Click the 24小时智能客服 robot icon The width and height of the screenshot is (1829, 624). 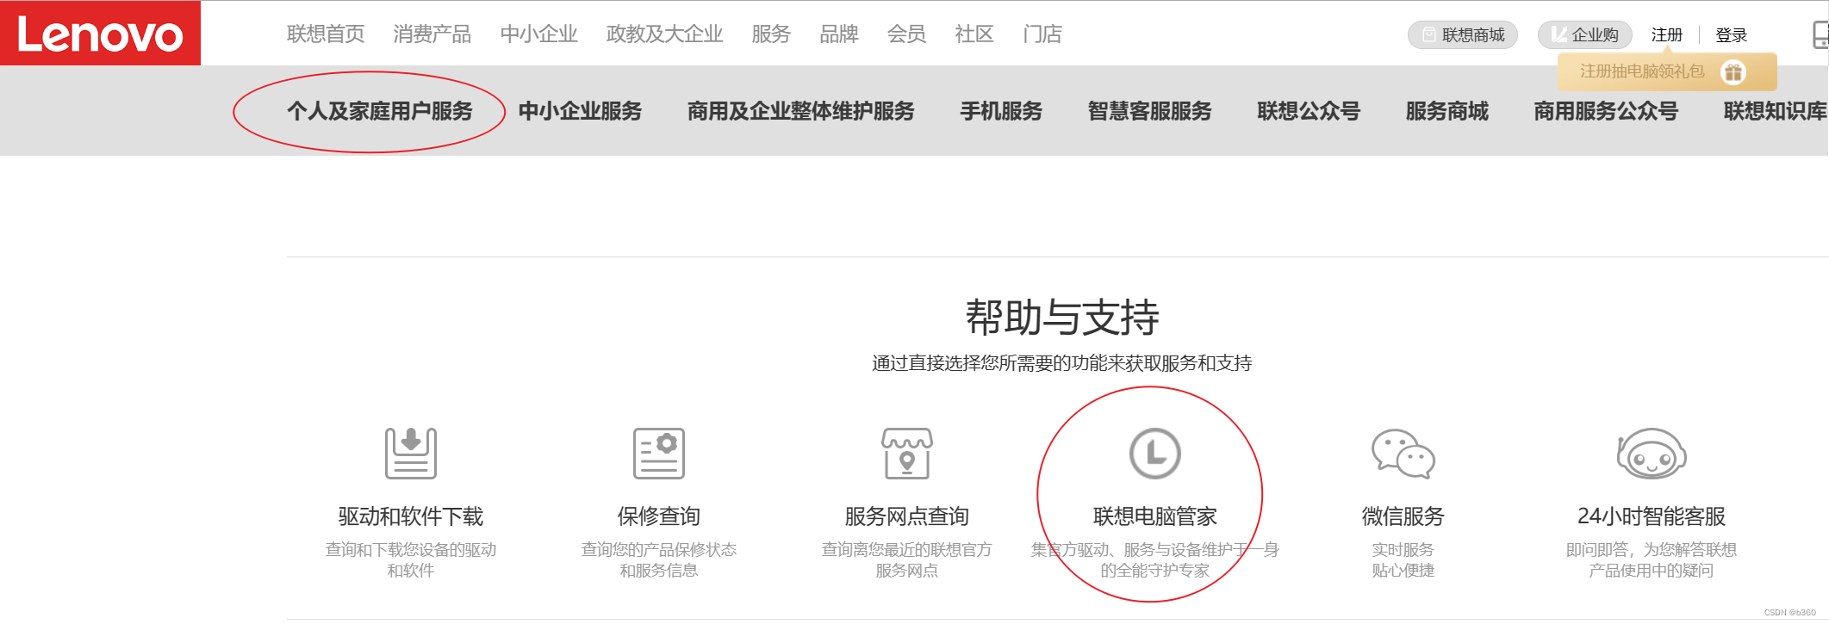pyautogui.click(x=1652, y=453)
